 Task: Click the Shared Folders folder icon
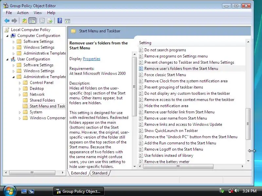click(x=25, y=100)
